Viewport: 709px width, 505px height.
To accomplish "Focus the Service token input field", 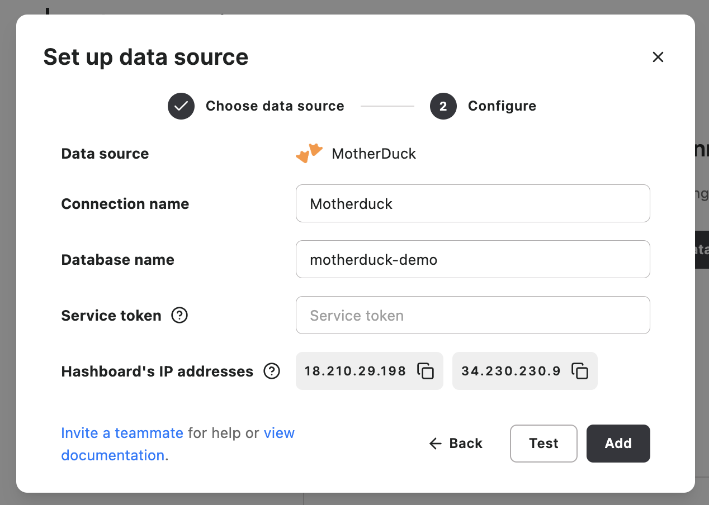I will pos(472,315).
